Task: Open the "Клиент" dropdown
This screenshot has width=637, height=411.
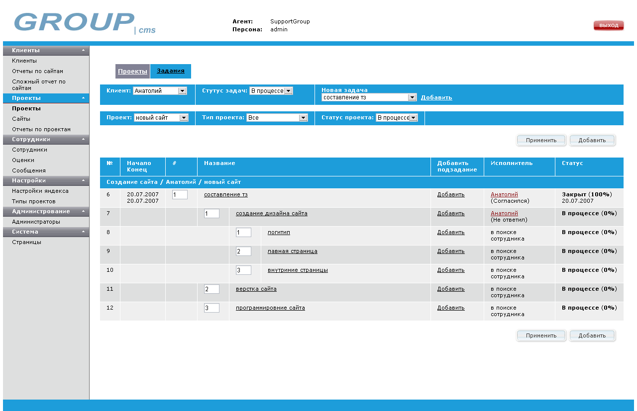Action: click(182, 90)
